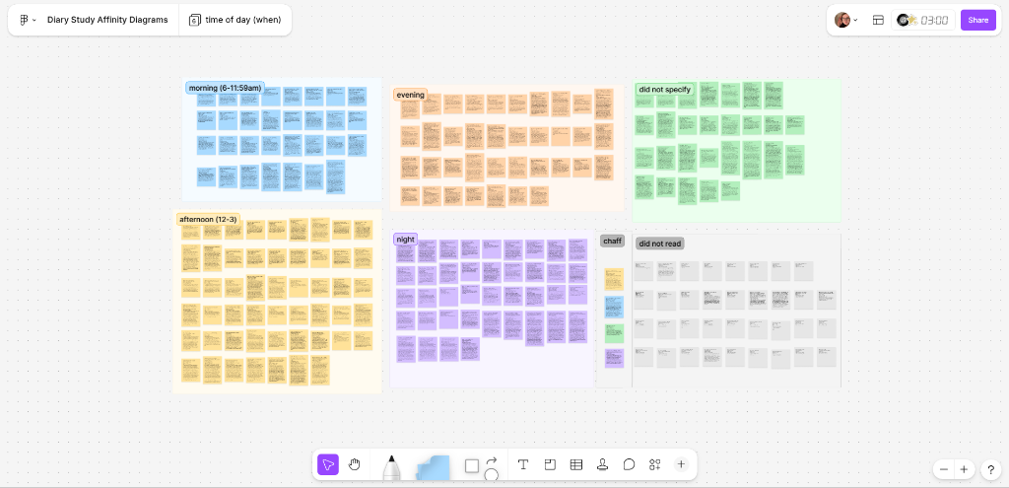1009x488 pixels.
Task: Choose the section tool
Action: point(550,464)
